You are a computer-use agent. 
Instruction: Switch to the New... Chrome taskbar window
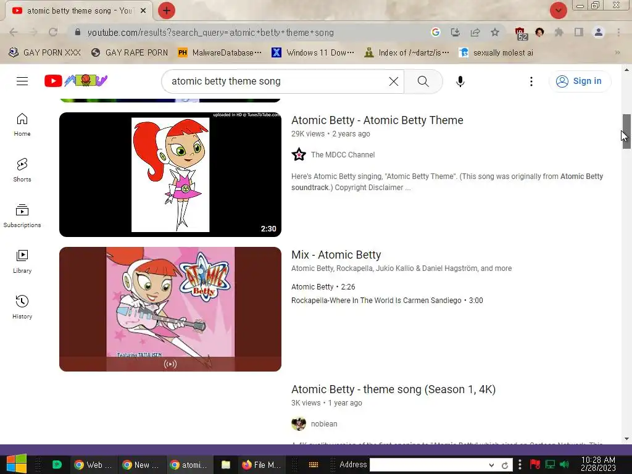[x=141, y=465]
